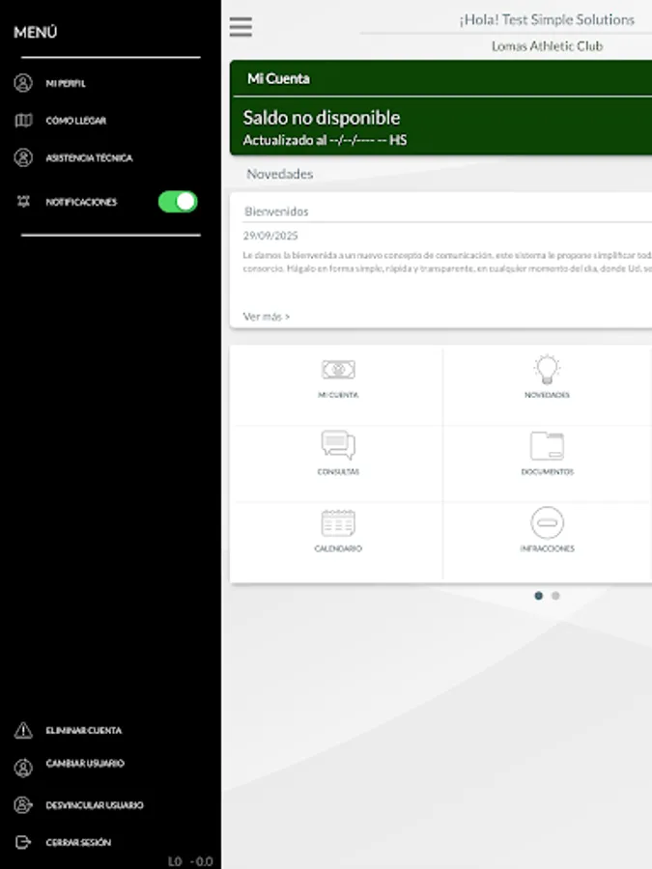The width and height of the screenshot is (652, 869).
Task: Choose Cambiar Usuario menu entry
Action: click(85, 763)
